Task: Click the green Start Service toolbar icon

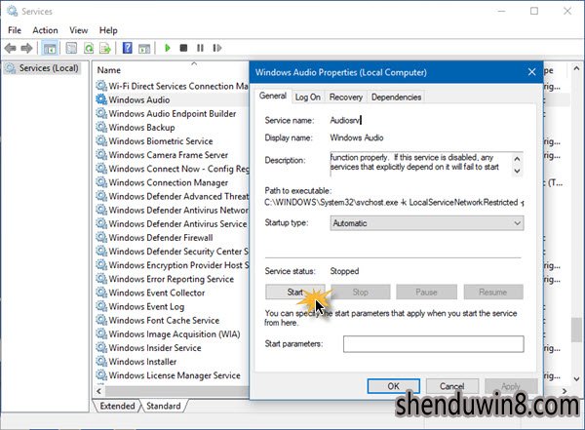Action: pyautogui.click(x=168, y=48)
